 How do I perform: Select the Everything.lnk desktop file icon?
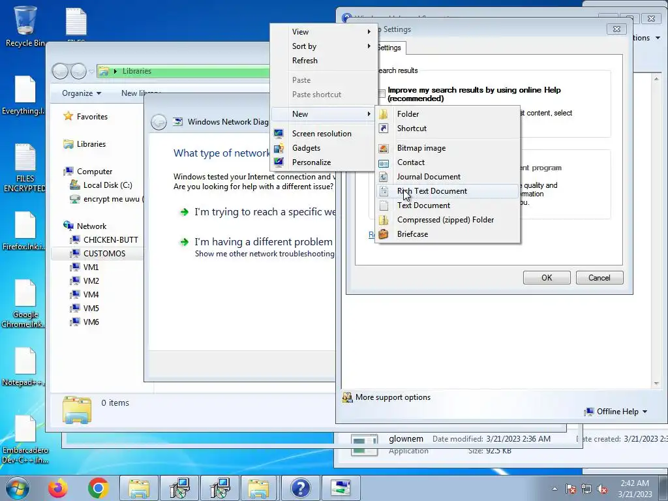(x=24, y=95)
